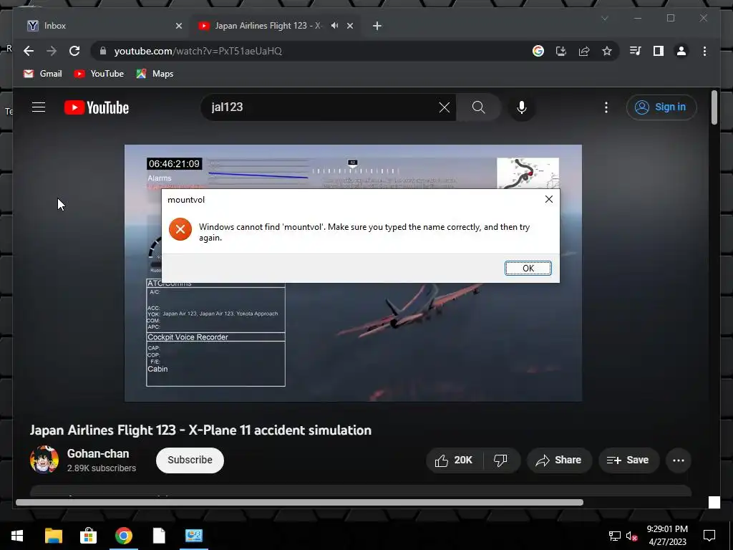
Task: Search with voice using the microphone
Action: coord(522,107)
